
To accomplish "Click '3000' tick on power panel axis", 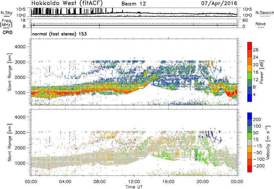I will click(x=20, y=62).
